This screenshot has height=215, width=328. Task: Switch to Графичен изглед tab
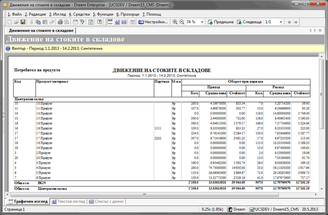28,202
